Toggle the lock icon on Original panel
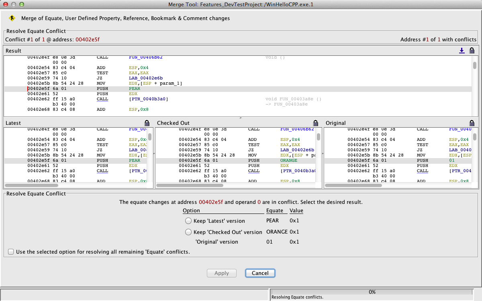 472,123
